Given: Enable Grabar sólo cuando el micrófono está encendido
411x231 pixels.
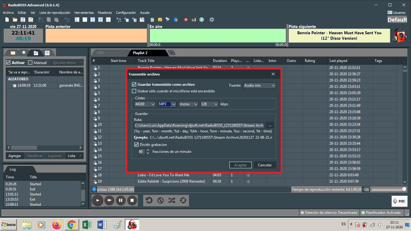Looking at the screenshot, I should click(134, 91).
